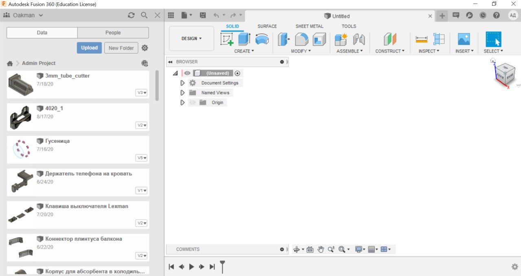Open data panel settings gear

point(144,48)
